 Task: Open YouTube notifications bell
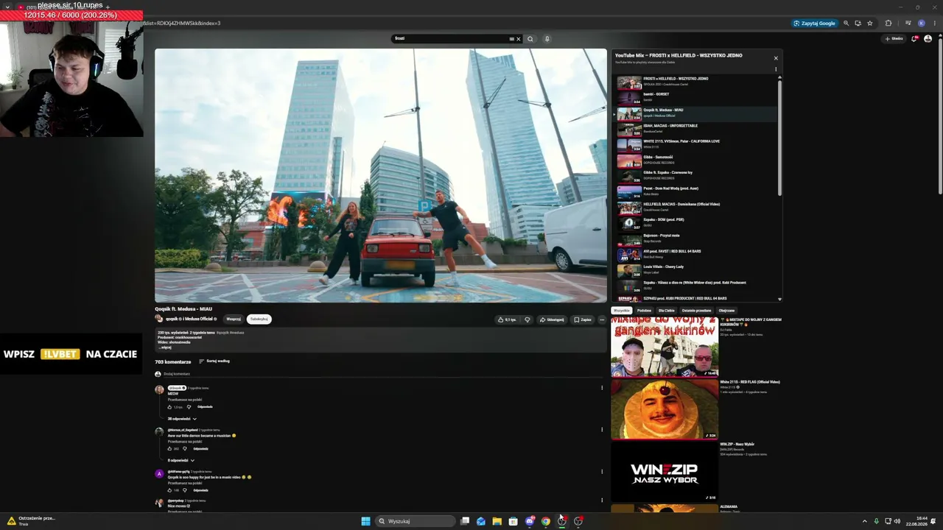tap(914, 39)
